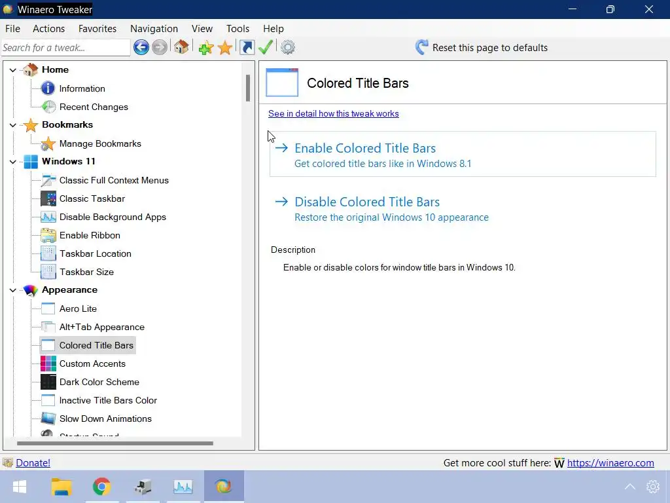This screenshot has height=503, width=670.
Task: Open the Favorites menu
Action: (97, 29)
